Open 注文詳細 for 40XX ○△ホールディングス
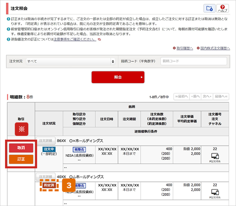This screenshot has width=236, height=206. (x=46, y=177)
